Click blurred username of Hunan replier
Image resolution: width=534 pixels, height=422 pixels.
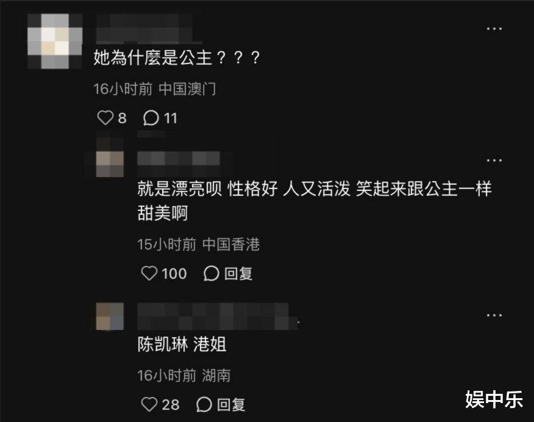point(218,316)
